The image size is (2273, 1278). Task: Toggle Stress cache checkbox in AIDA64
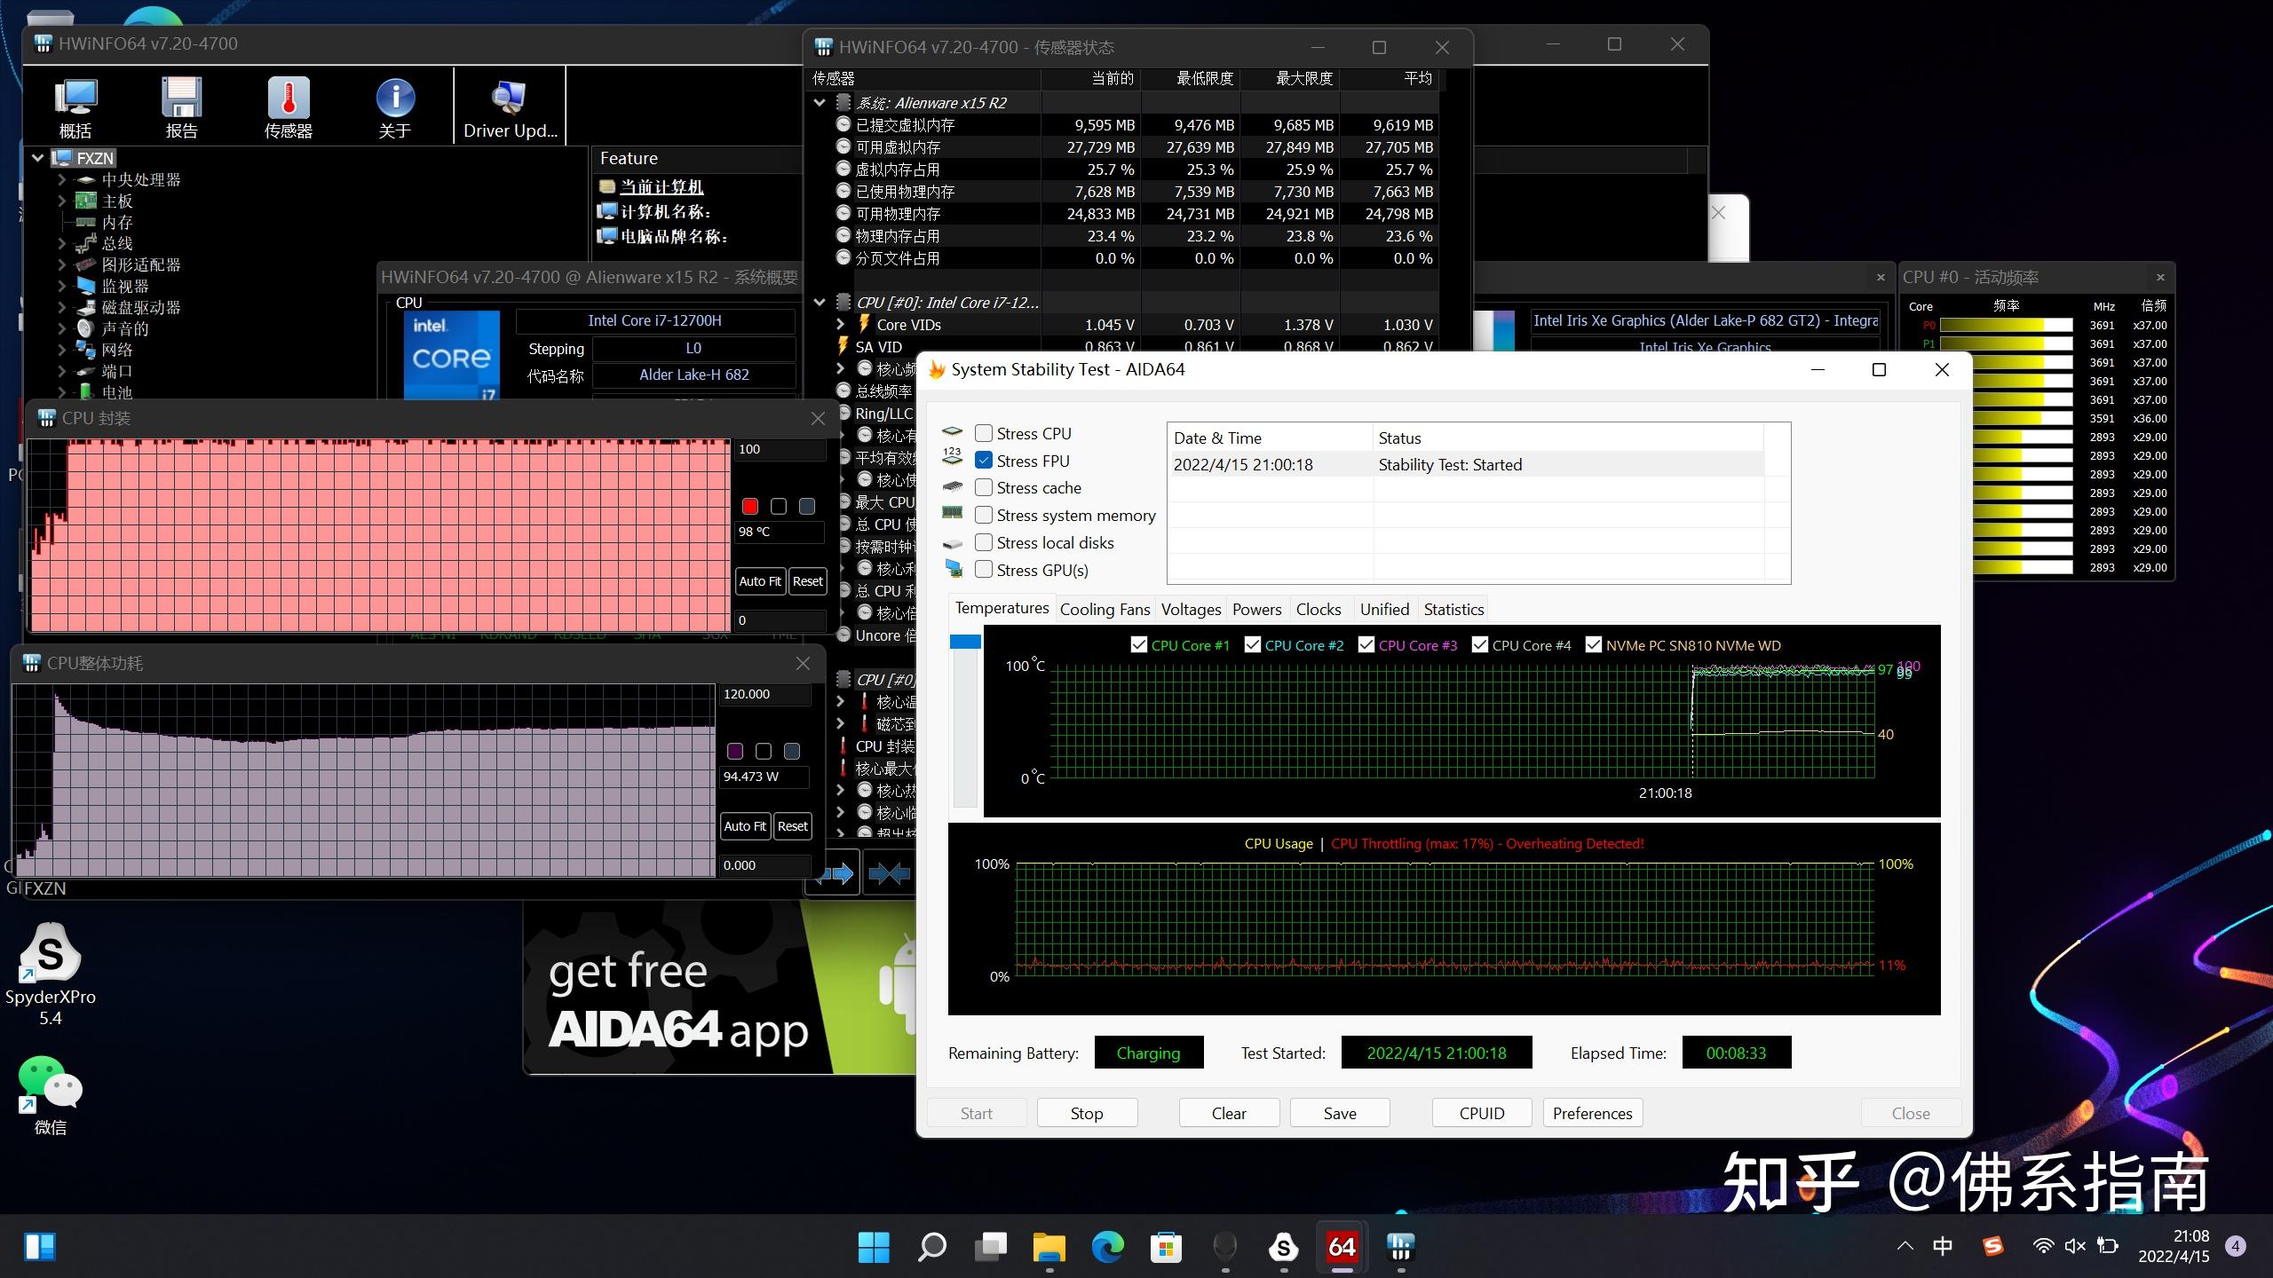click(984, 487)
